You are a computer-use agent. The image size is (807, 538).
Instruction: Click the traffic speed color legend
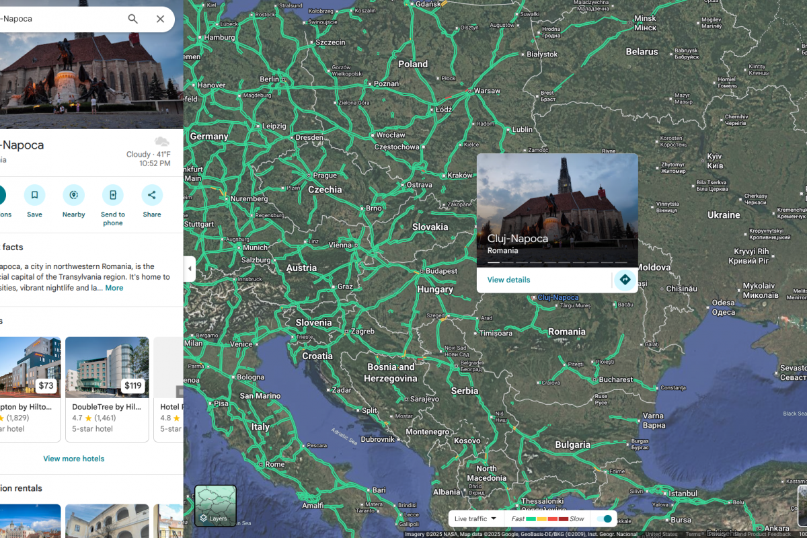548,519
